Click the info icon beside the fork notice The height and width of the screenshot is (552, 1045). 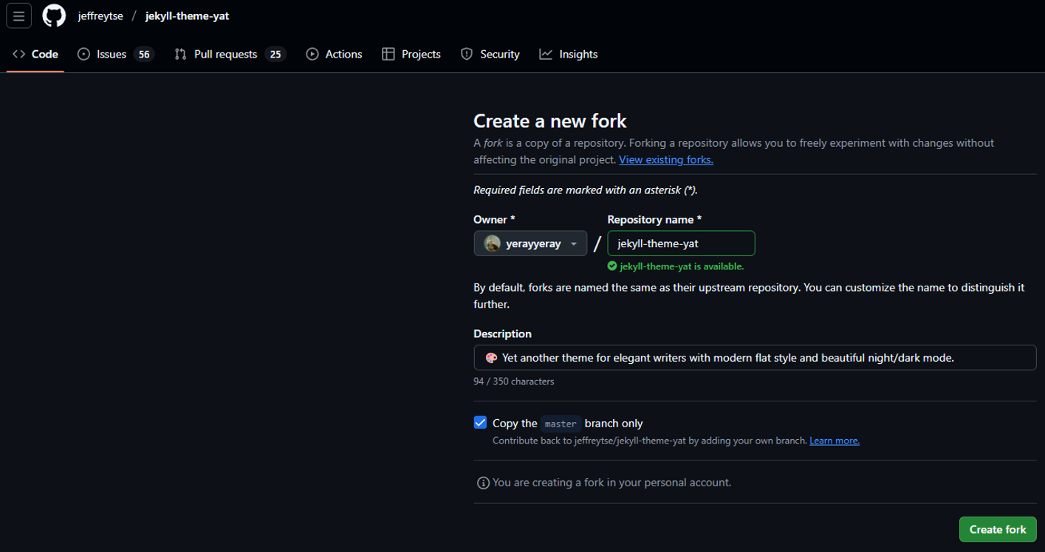(482, 482)
